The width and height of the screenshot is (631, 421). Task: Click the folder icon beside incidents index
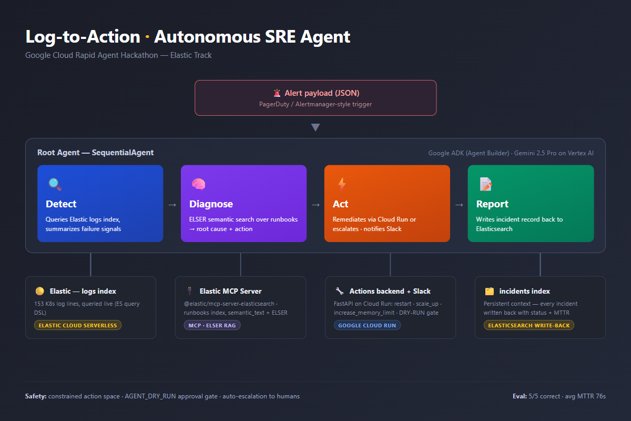coord(489,291)
